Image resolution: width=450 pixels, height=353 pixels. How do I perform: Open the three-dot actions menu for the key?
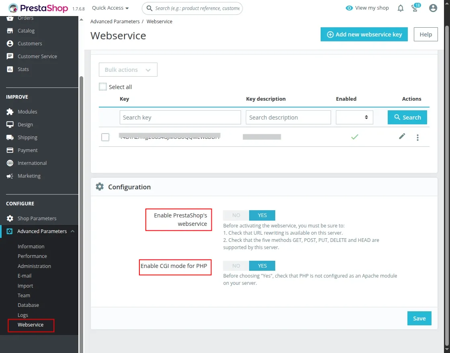click(418, 137)
